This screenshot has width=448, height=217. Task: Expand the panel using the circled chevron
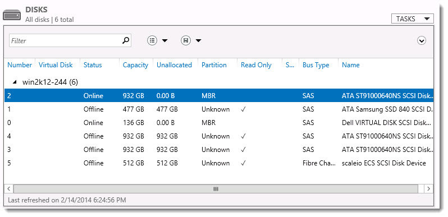[x=422, y=41]
